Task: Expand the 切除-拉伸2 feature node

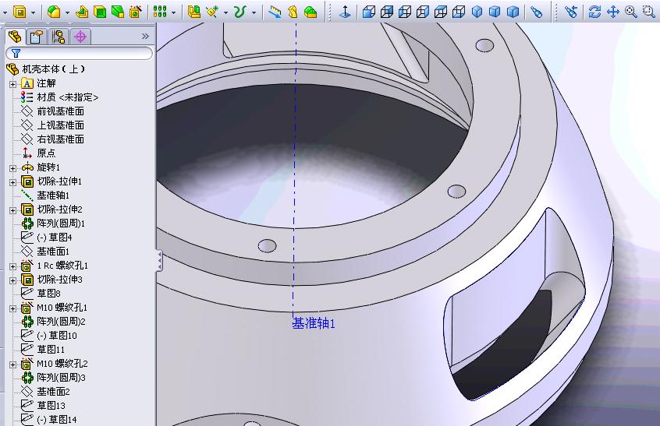Action: click(x=12, y=210)
